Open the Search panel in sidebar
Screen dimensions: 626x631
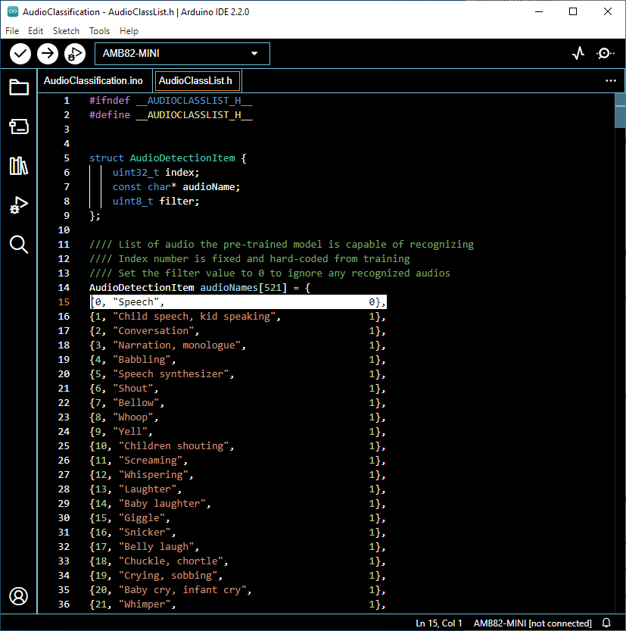coord(19,244)
